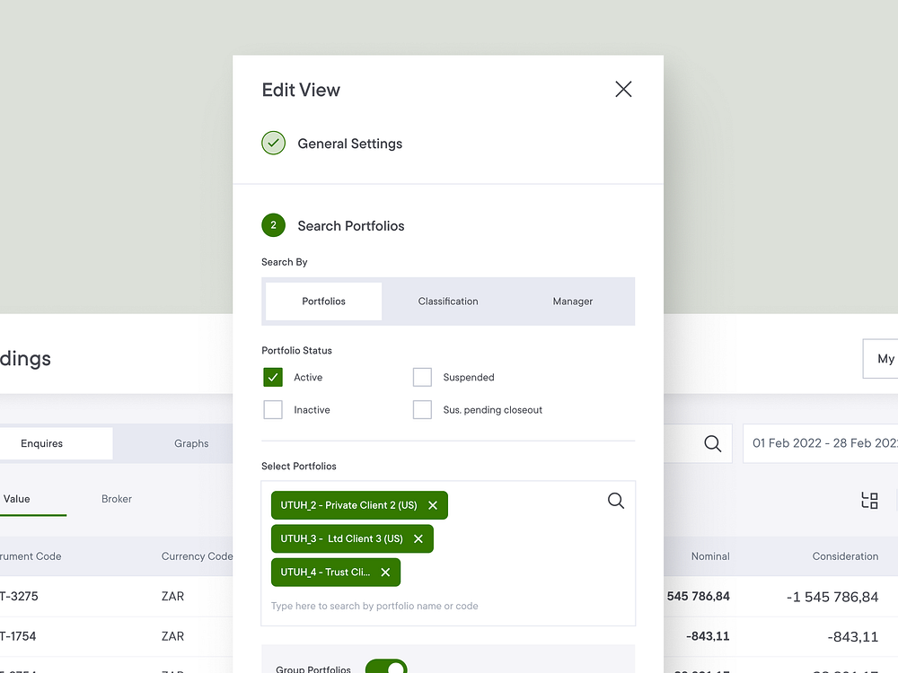Enable the Sus. pending closeout checkbox
This screenshot has width=898, height=673.
coord(422,409)
